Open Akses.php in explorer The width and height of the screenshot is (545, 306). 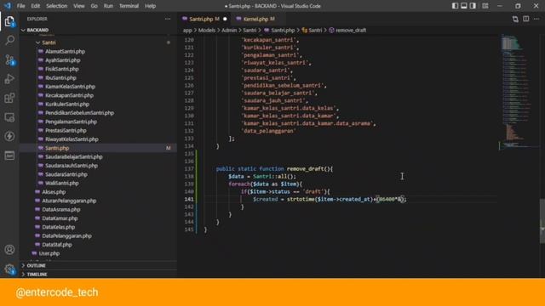point(54,192)
